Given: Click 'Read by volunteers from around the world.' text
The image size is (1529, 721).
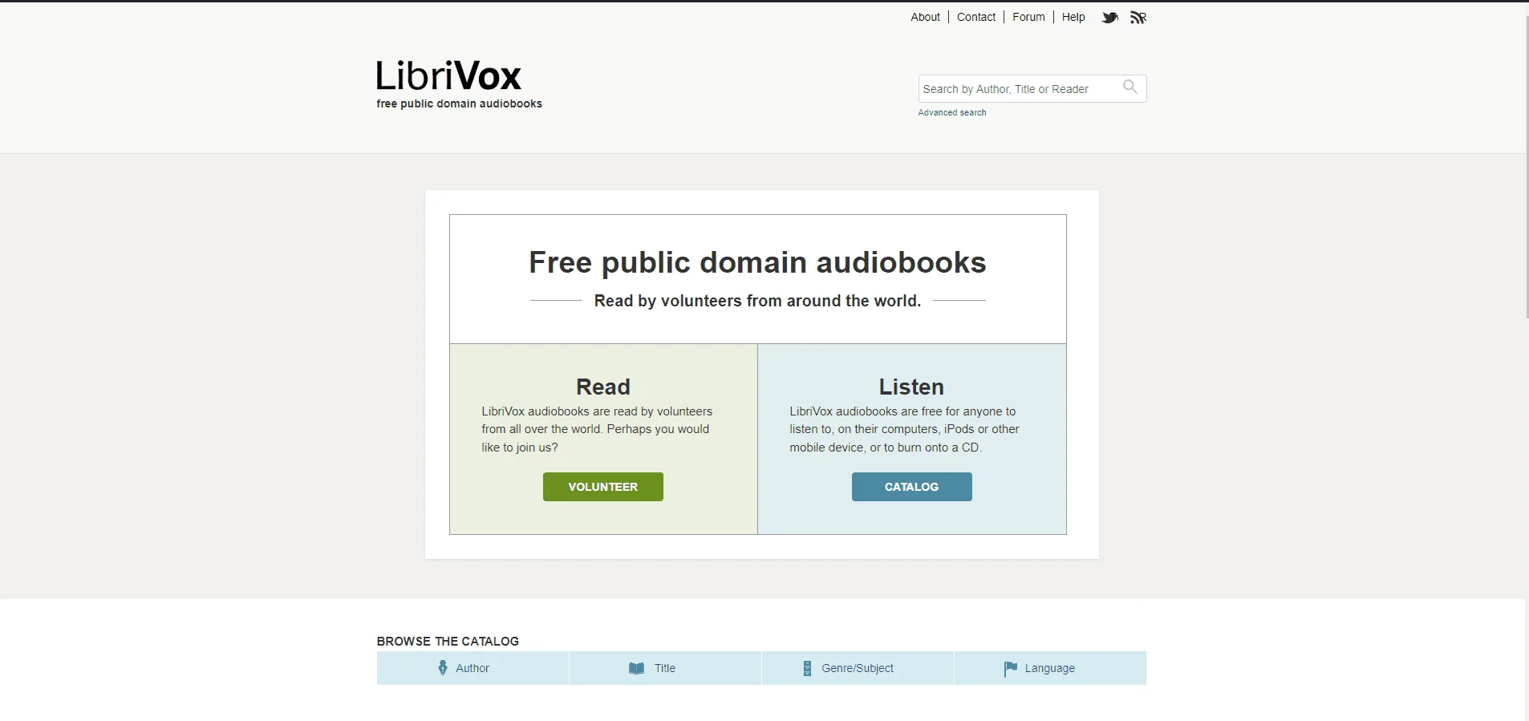Looking at the screenshot, I should (757, 301).
